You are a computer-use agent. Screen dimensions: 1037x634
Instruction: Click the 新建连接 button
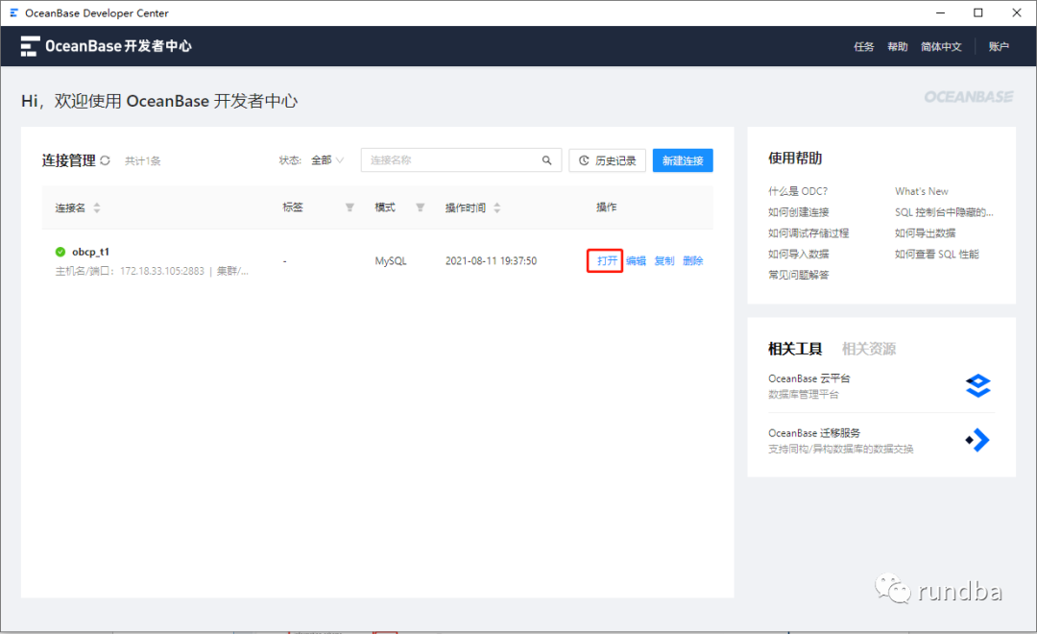point(683,160)
